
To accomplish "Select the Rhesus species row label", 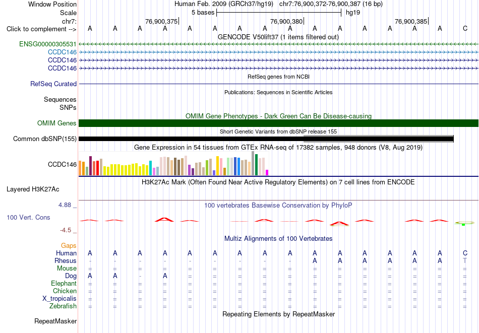I will point(66,261).
